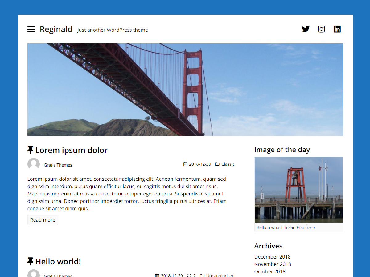Click the pin icon beside Lorem ipsum dolor
The width and height of the screenshot is (370, 277).
pos(30,150)
